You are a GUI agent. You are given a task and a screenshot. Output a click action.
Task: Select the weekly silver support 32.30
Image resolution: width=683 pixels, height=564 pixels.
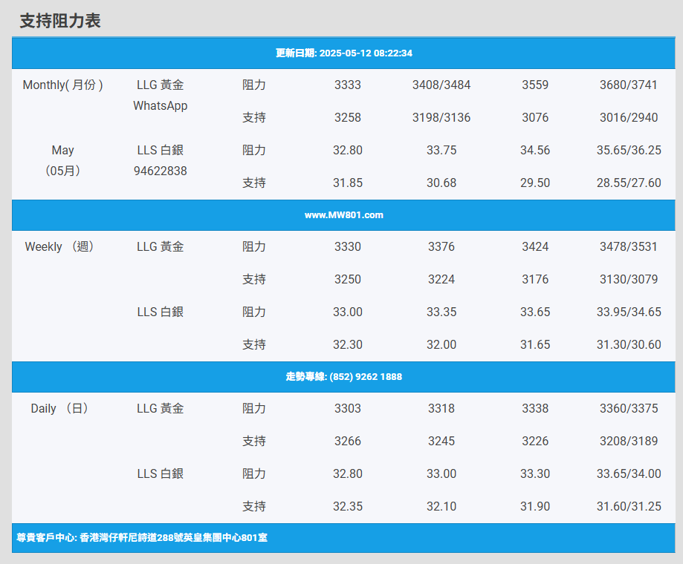point(348,344)
